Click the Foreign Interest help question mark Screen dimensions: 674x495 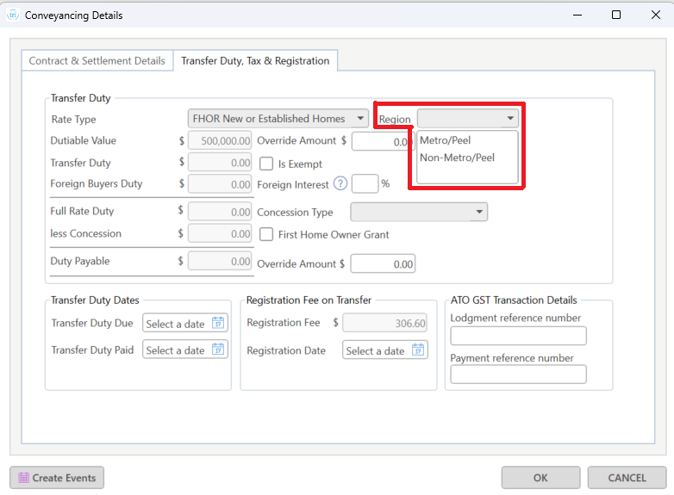pyautogui.click(x=340, y=183)
